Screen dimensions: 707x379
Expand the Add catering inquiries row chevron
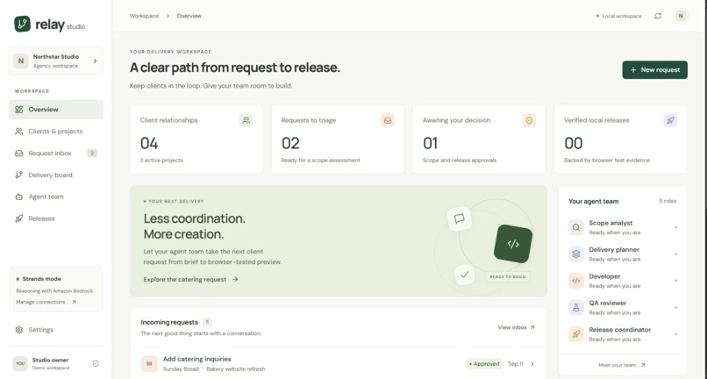tap(532, 364)
